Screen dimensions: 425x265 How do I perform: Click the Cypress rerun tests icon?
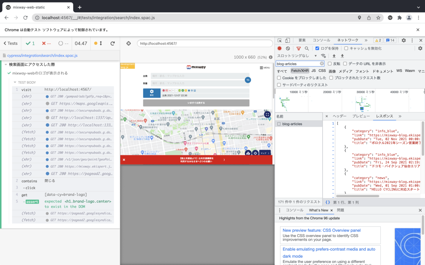(113, 43)
